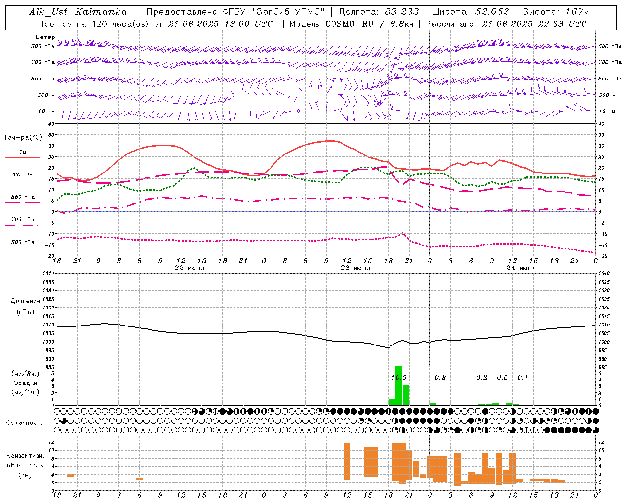Click the Долгота: 83.233 value
The image size is (624, 499).
pyautogui.click(x=379, y=12)
